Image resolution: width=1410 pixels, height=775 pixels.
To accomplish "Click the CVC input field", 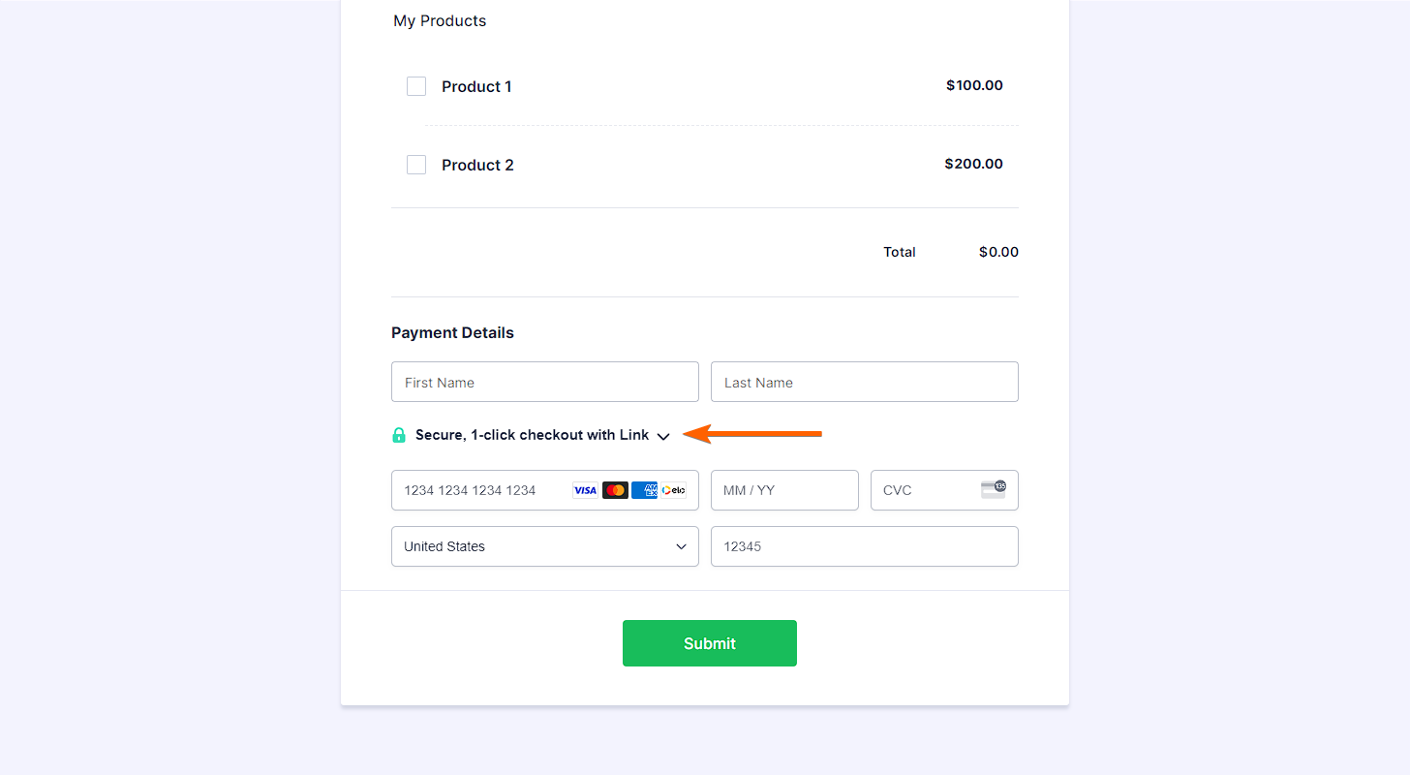I will click(925, 490).
